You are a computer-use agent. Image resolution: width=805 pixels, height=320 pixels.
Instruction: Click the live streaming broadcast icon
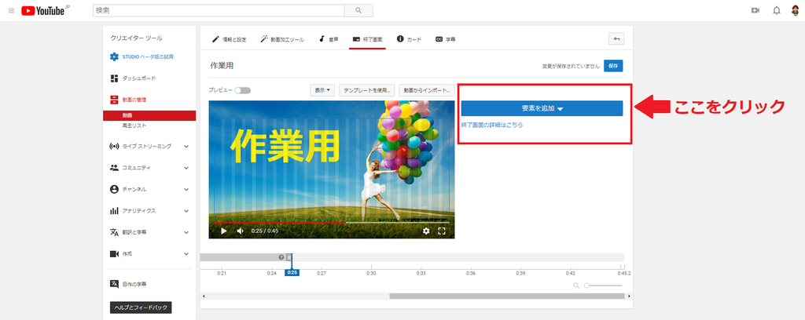click(115, 147)
